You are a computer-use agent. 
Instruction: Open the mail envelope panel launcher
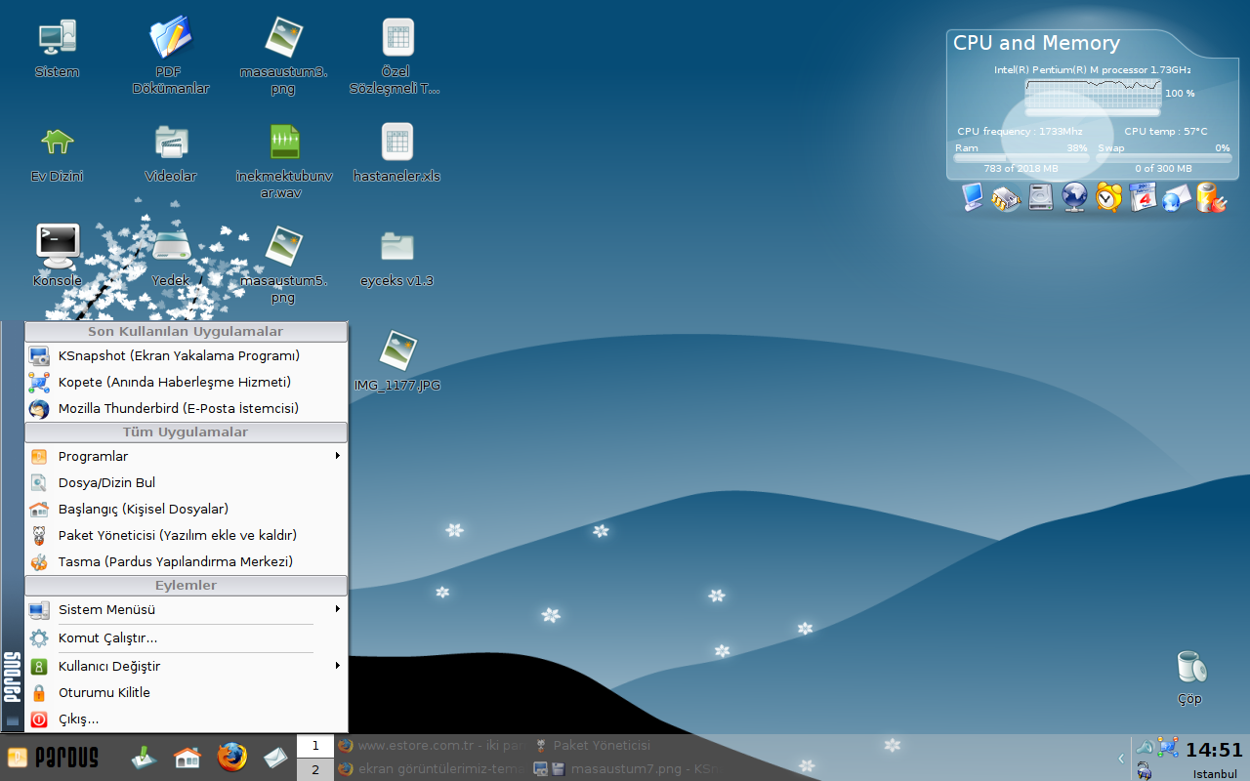[274, 758]
